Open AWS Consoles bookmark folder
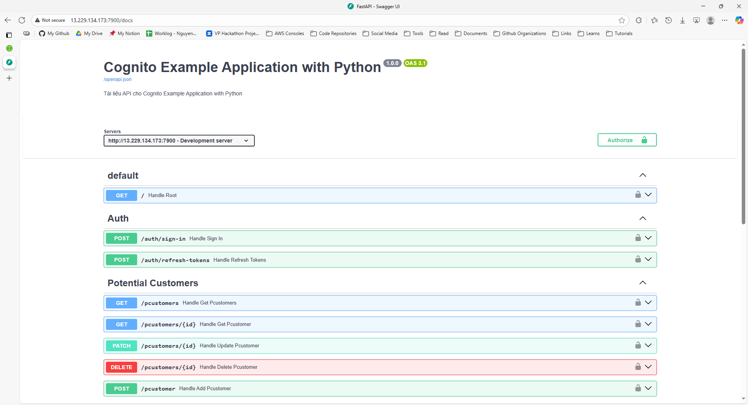The width and height of the screenshot is (748, 405). point(285,33)
